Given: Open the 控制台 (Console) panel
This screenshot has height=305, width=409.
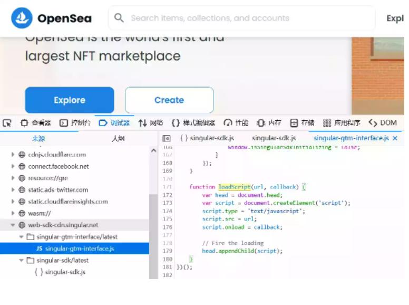Looking at the screenshot, I should (75, 123).
